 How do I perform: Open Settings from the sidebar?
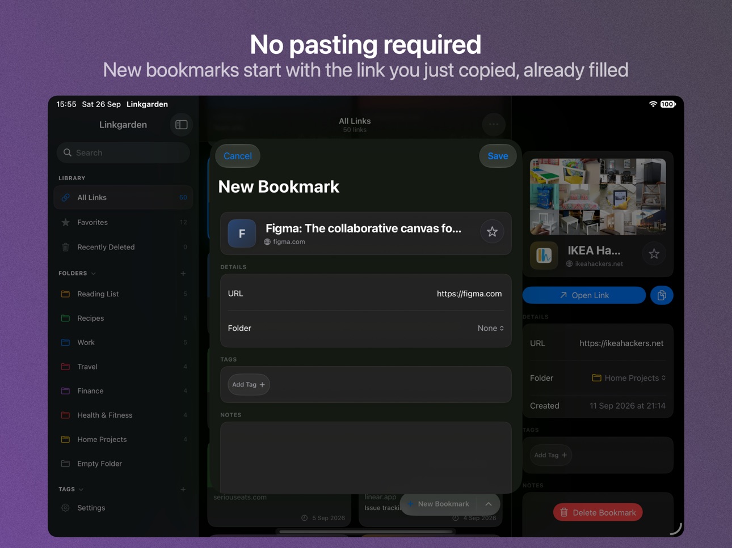pos(91,508)
